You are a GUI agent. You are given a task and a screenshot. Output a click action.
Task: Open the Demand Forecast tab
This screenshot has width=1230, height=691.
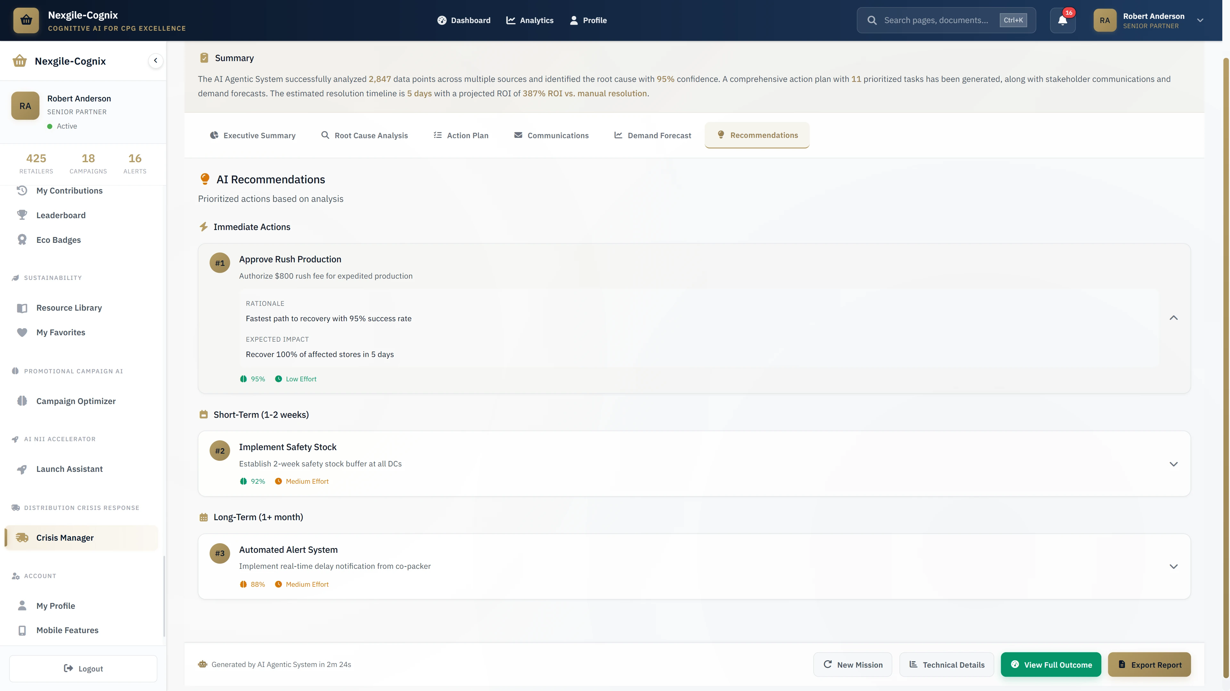coord(652,135)
